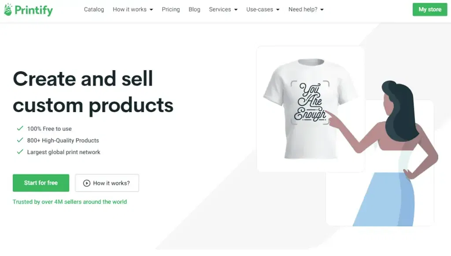The height and width of the screenshot is (256, 451).
Task: Click the checkmark beside 100% Free to use
Action: (20, 128)
